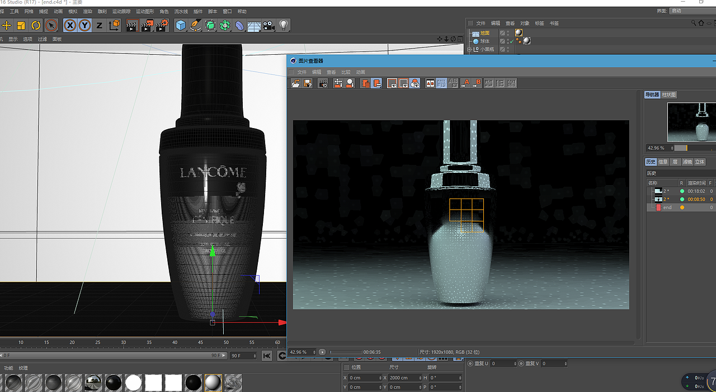Screen dimensions: 716x392
Task: Render to Picture Viewer
Action: tap(147, 25)
